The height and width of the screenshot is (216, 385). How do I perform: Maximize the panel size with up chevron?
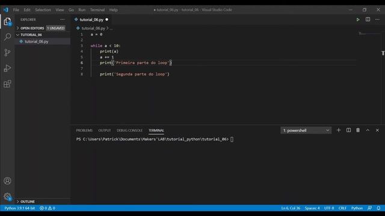coord(368,130)
